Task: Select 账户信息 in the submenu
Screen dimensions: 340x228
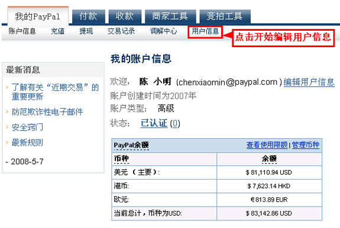Action: 22,31
